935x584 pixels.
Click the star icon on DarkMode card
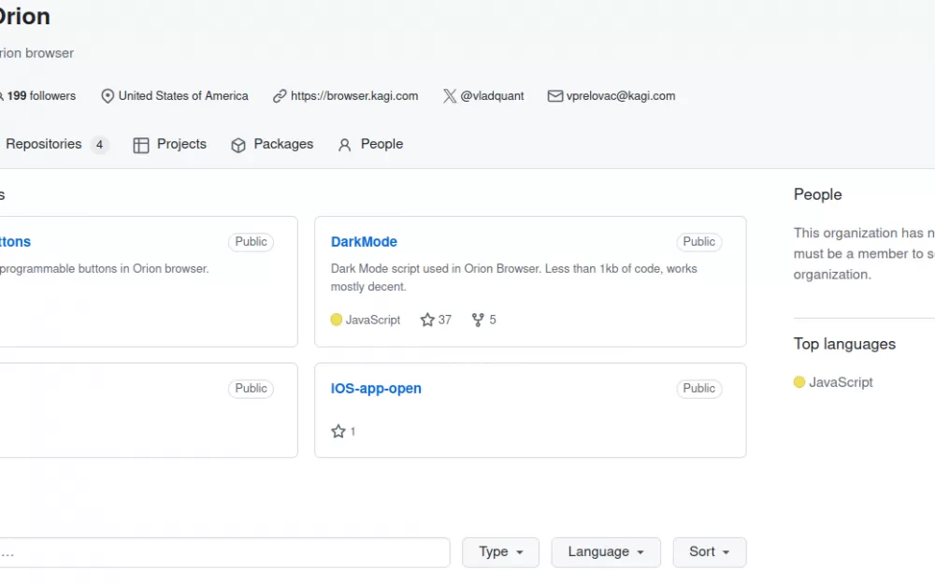tap(427, 320)
